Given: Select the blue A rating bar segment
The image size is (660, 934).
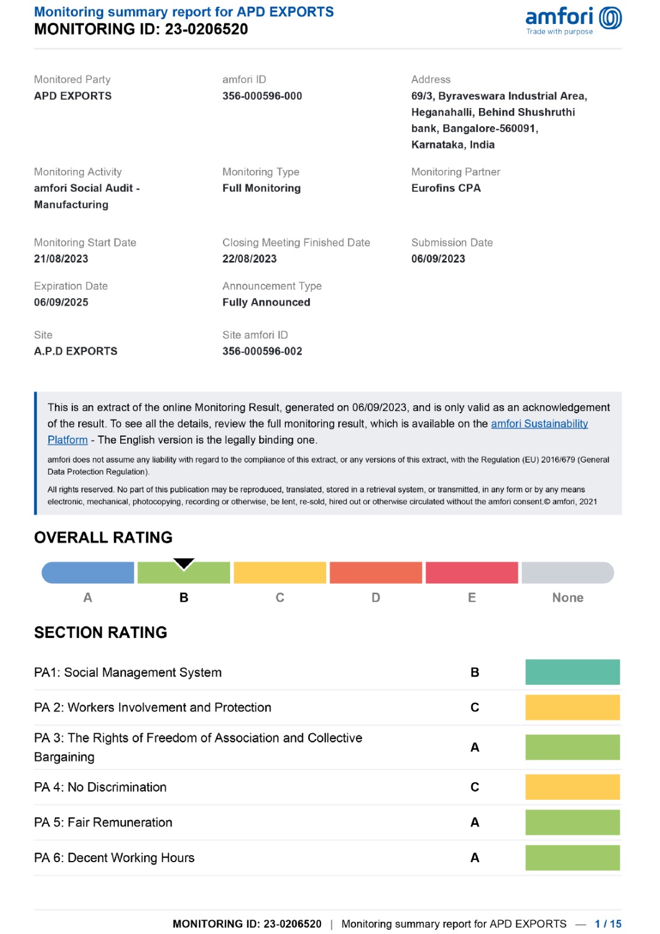Looking at the screenshot, I should 88,573.
